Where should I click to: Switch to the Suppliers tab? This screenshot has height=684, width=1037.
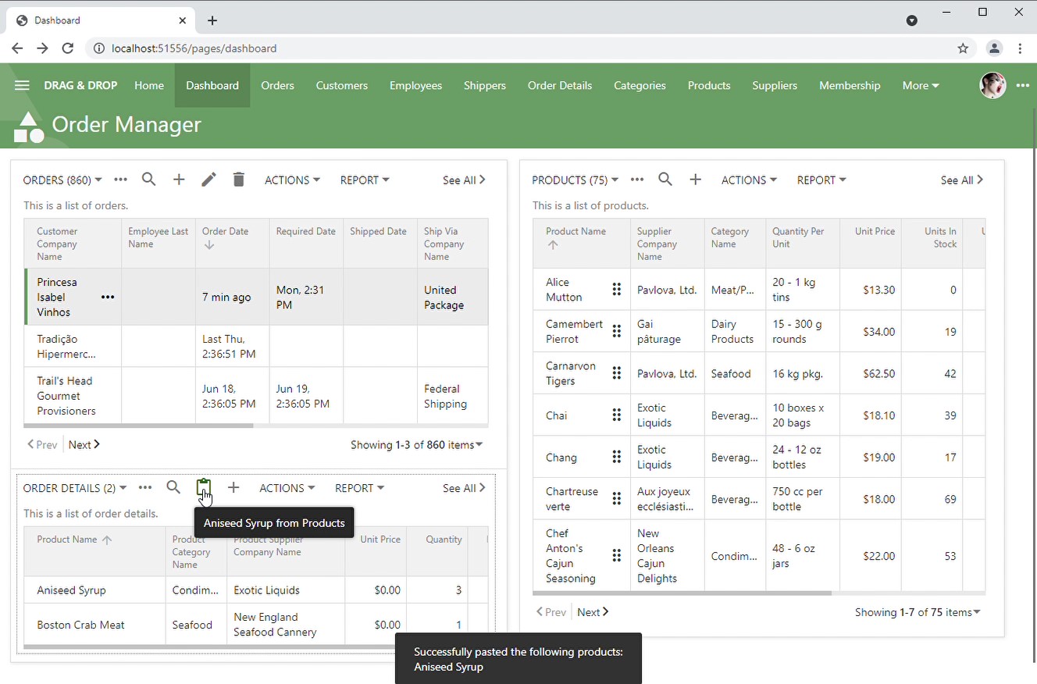(774, 85)
